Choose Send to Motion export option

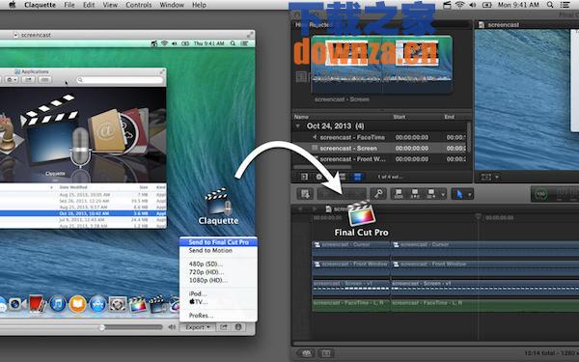[210, 250]
